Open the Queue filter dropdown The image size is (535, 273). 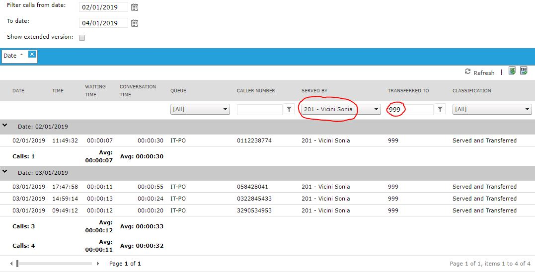(x=200, y=109)
